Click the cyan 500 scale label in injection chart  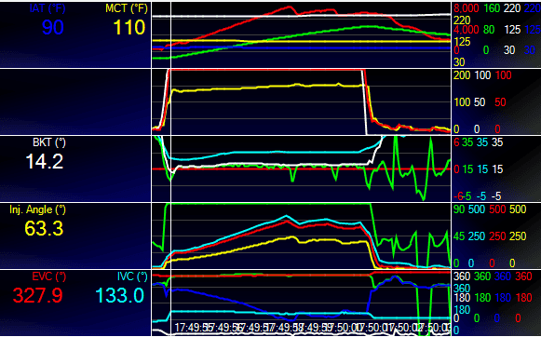point(477,209)
